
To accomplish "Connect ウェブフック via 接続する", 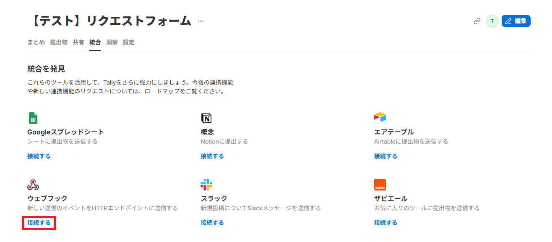I will click(x=39, y=223).
